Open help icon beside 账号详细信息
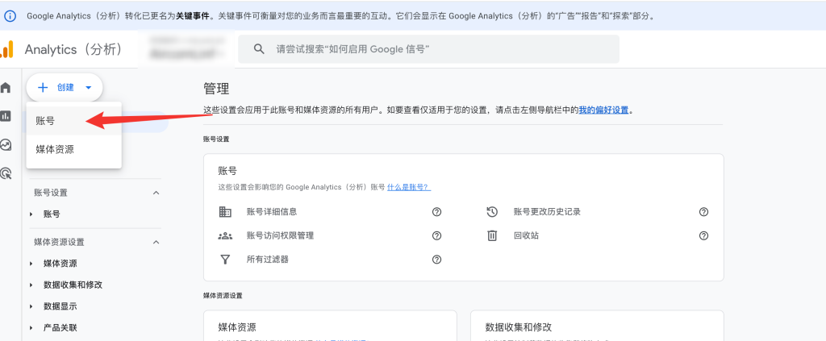 click(436, 212)
